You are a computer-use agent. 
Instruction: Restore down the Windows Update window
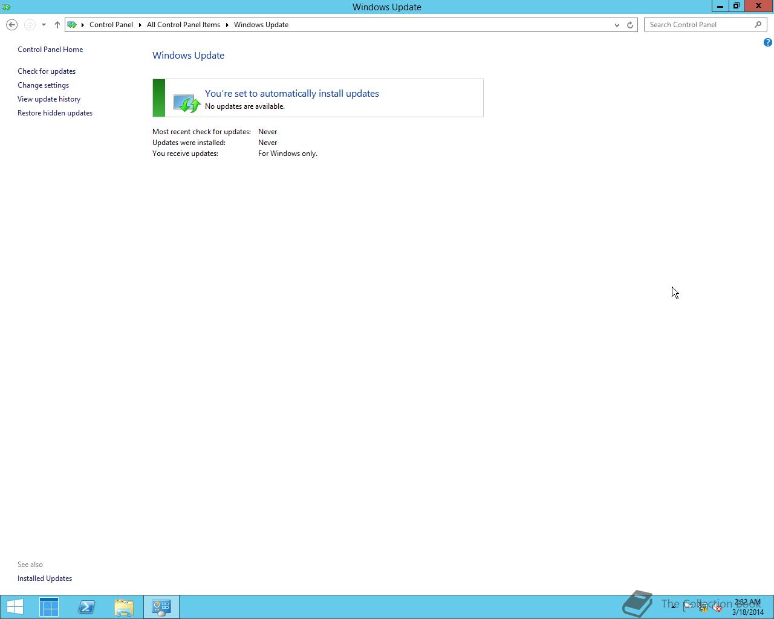(x=736, y=6)
